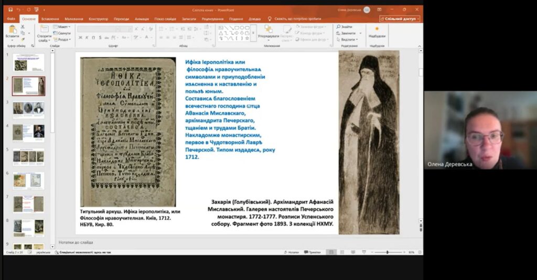Toggle bold formatting (Ж)

tap(80, 37)
